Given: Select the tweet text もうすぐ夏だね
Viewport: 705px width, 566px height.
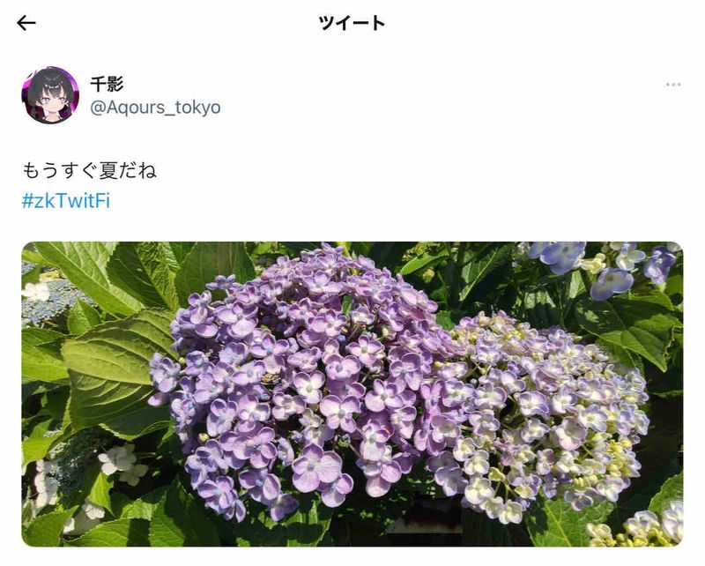Looking at the screenshot, I should pos(90,170).
